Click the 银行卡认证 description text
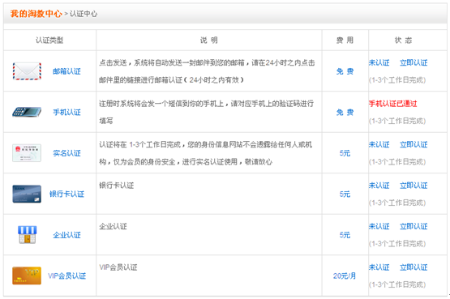450x299 pixels. tap(117, 186)
